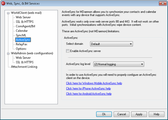Screen dimensions: 168x120
Task: Select ComAgent/IM in the tree
Action: pyautogui.click(x=25, y=26)
